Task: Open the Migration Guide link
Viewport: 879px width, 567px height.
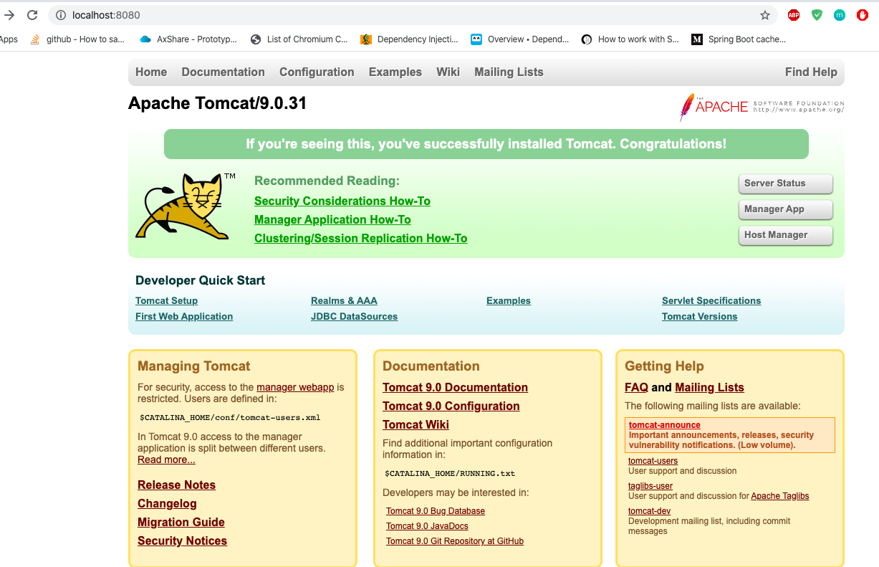Action: (x=181, y=522)
